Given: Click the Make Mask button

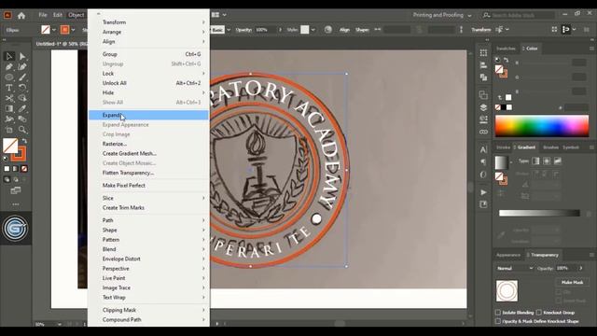Looking at the screenshot, I should [x=572, y=282].
